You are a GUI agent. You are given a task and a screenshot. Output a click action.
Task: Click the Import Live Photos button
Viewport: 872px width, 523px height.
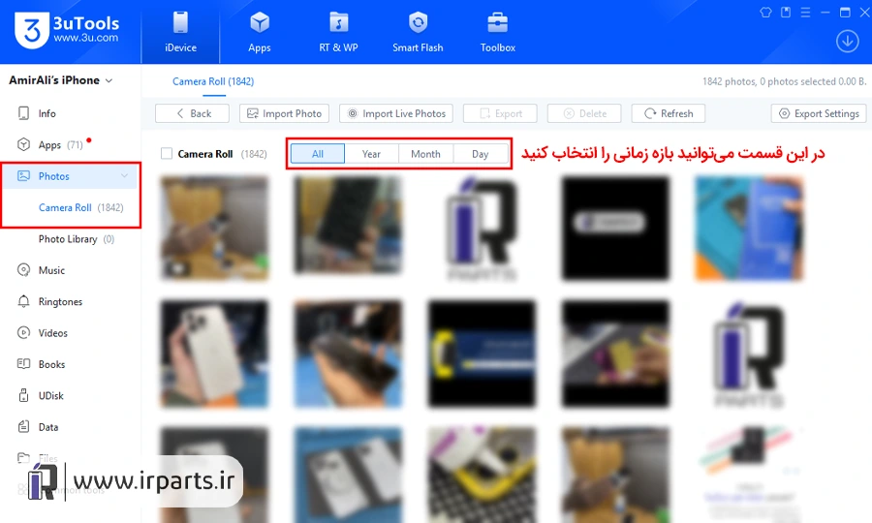point(396,113)
